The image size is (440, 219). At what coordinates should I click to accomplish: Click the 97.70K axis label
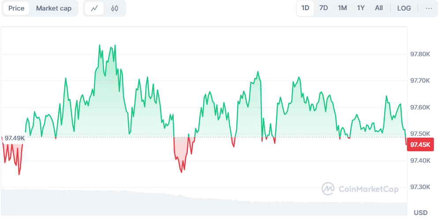420,81
